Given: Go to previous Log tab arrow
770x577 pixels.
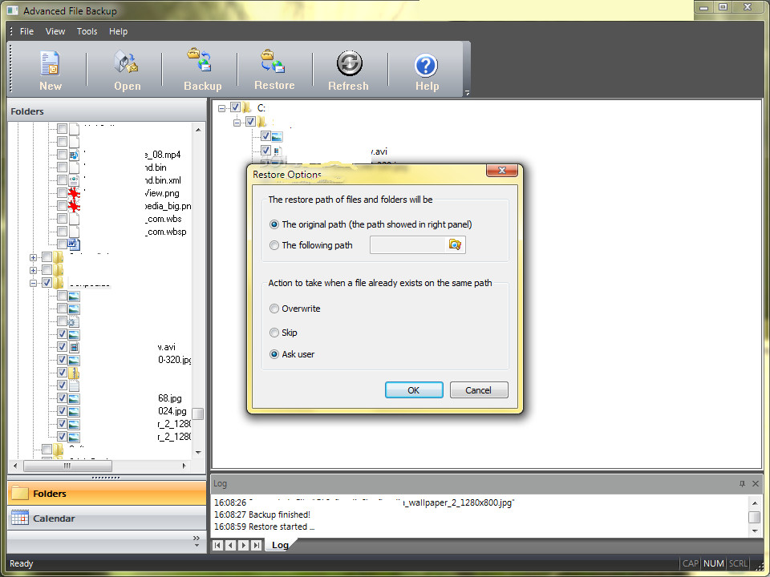Looking at the screenshot, I should (x=231, y=545).
